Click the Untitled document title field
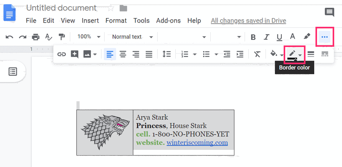This screenshot has width=342, height=167. (x=61, y=8)
